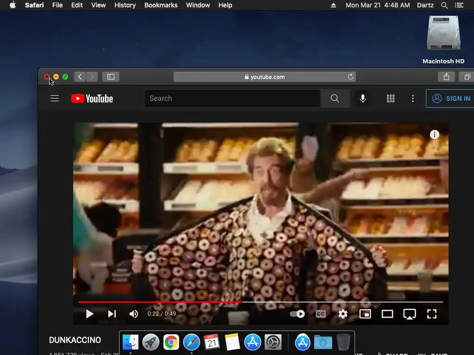
Task: Toggle the autoplay switch
Action: pyautogui.click(x=297, y=314)
